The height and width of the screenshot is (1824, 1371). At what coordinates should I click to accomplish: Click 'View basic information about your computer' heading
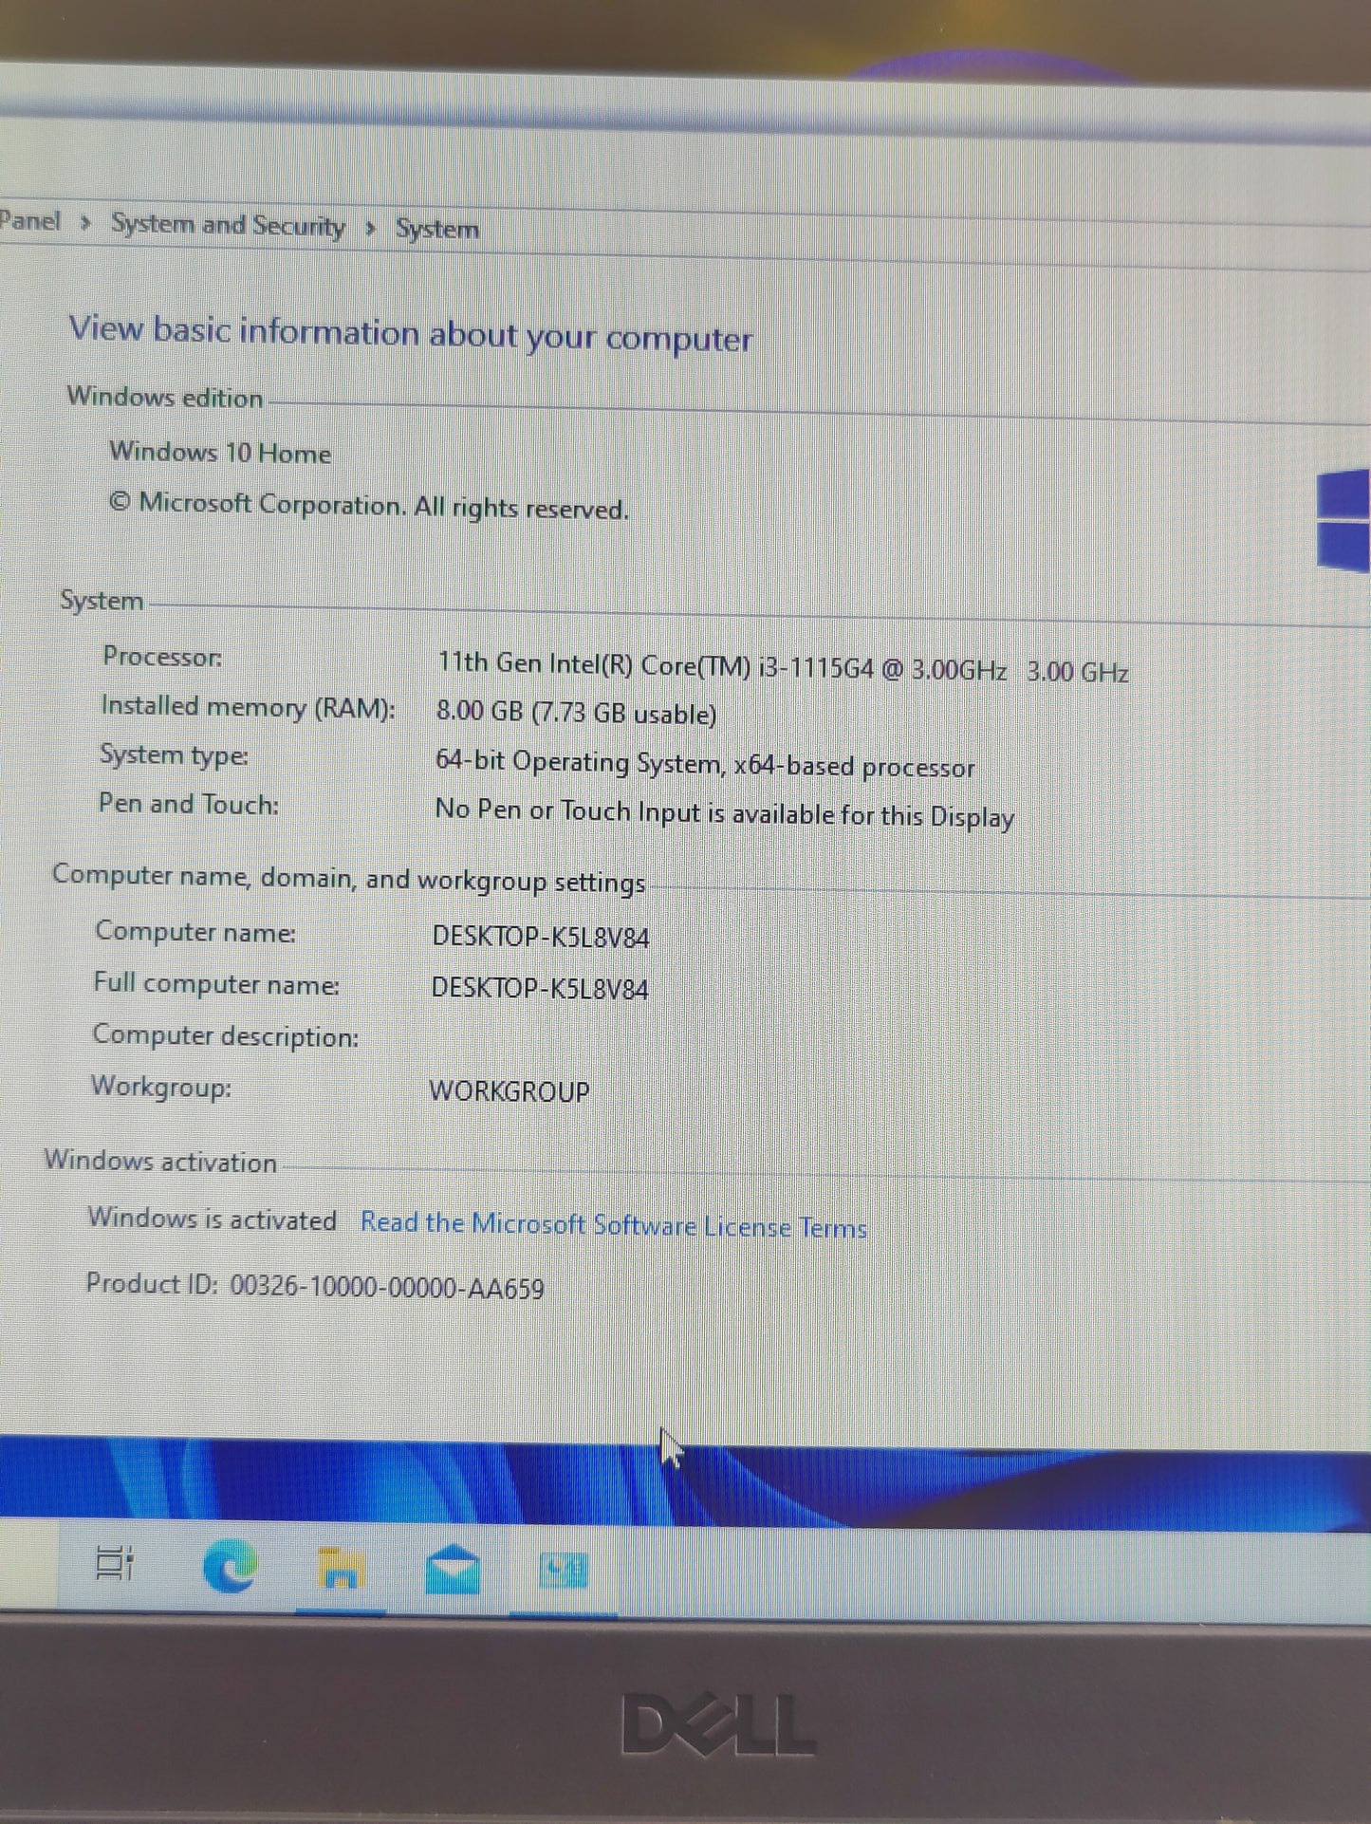tap(411, 334)
